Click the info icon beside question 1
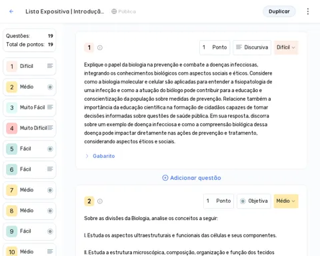The width and height of the screenshot is (320, 256). (x=100, y=47)
